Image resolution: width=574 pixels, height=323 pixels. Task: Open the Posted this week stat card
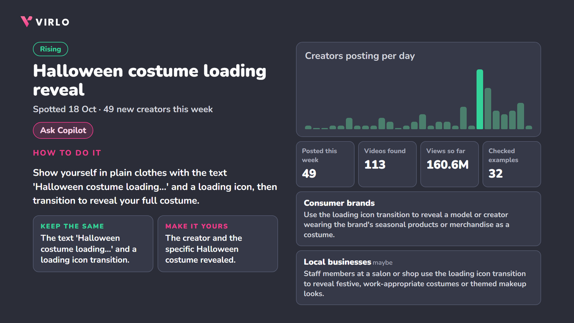coord(325,164)
